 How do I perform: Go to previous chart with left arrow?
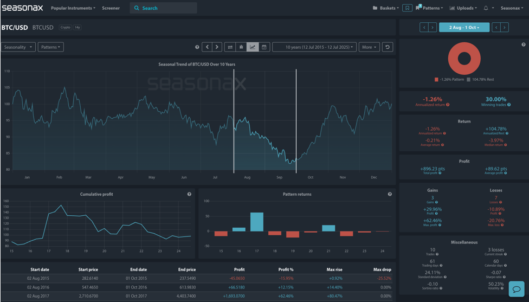coord(207,47)
